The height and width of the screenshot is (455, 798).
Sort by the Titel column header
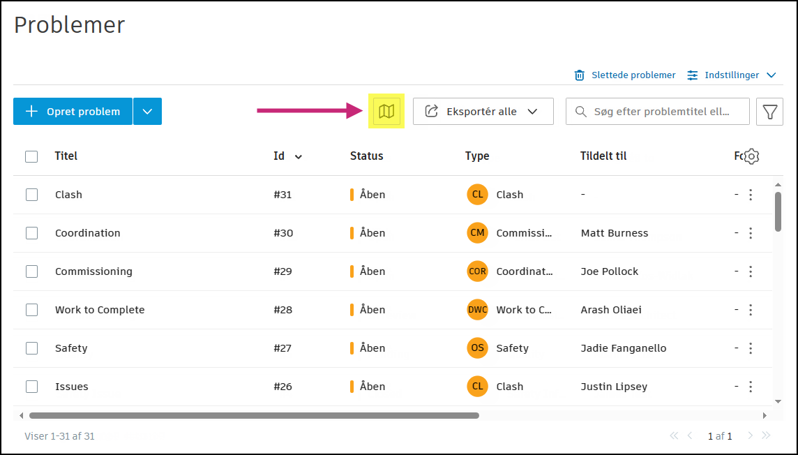66,156
